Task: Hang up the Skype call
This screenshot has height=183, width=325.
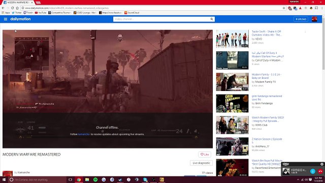Action: click(x=320, y=171)
